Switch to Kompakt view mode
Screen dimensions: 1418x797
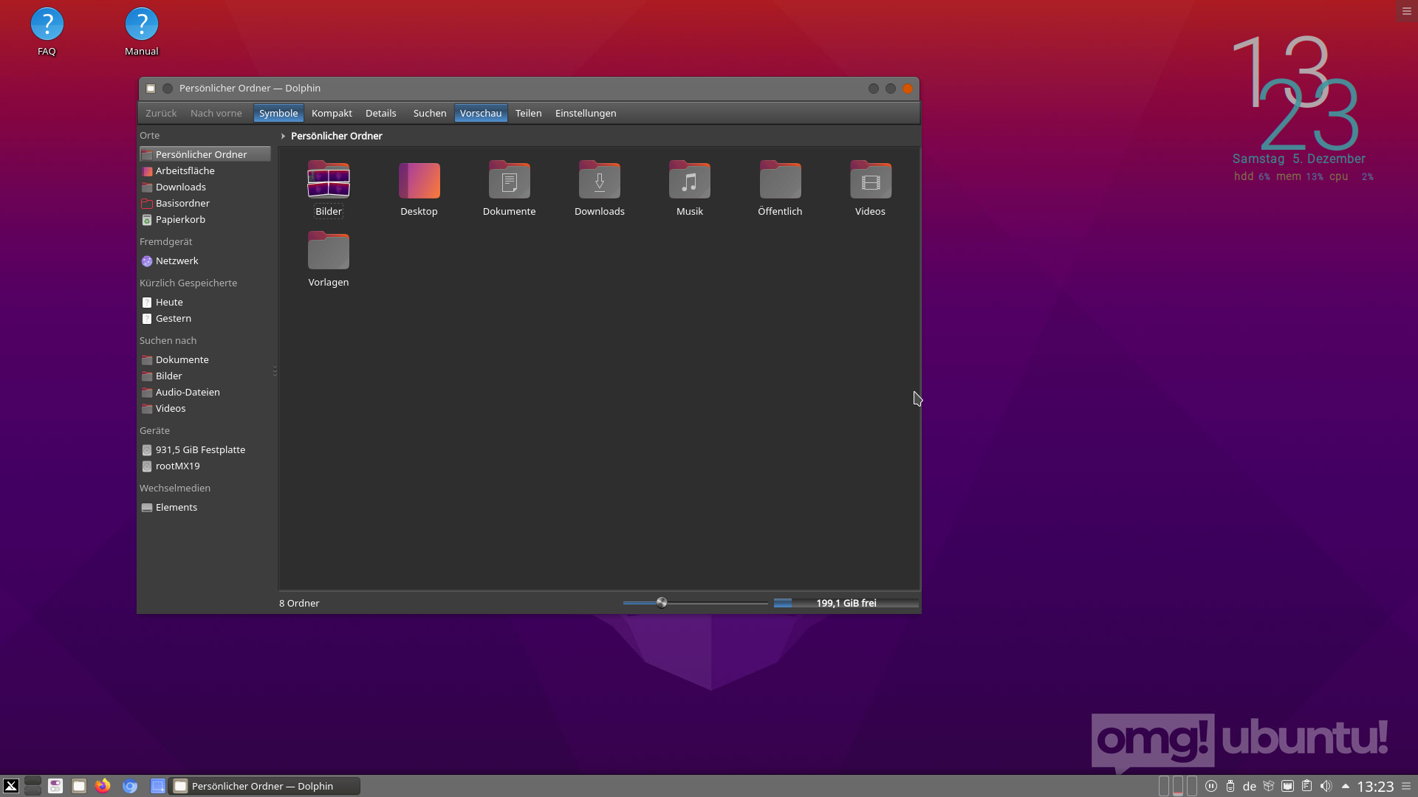(x=332, y=113)
